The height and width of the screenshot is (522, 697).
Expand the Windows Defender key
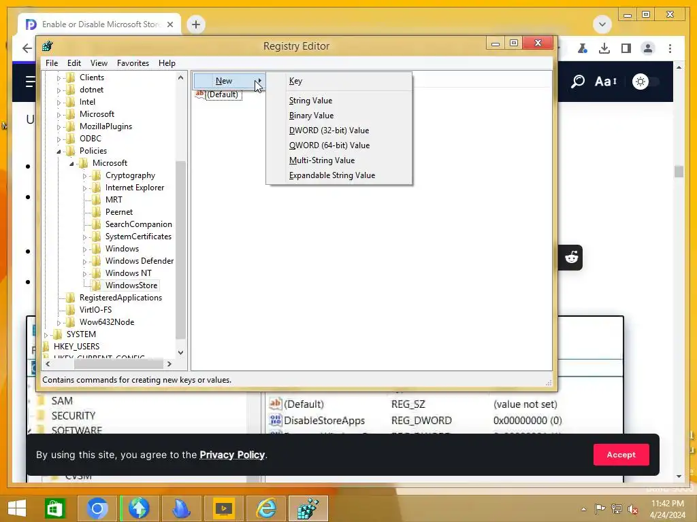click(84, 262)
